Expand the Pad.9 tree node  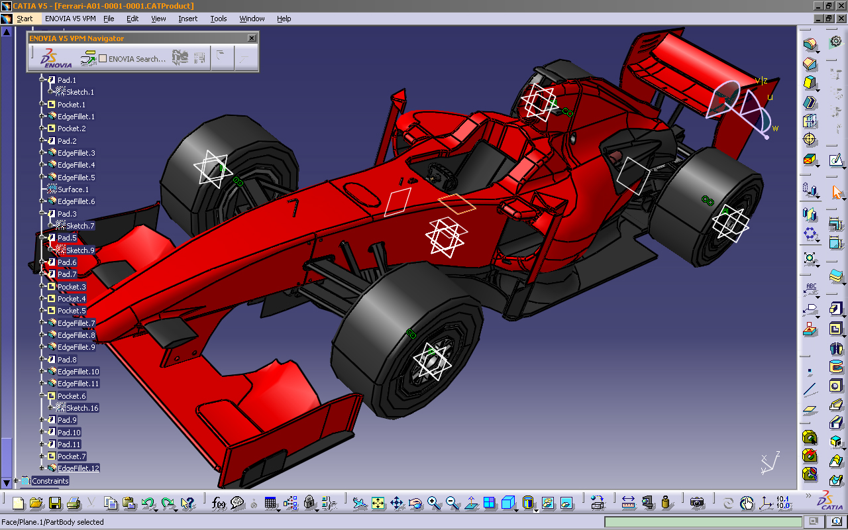click(42, 419)
